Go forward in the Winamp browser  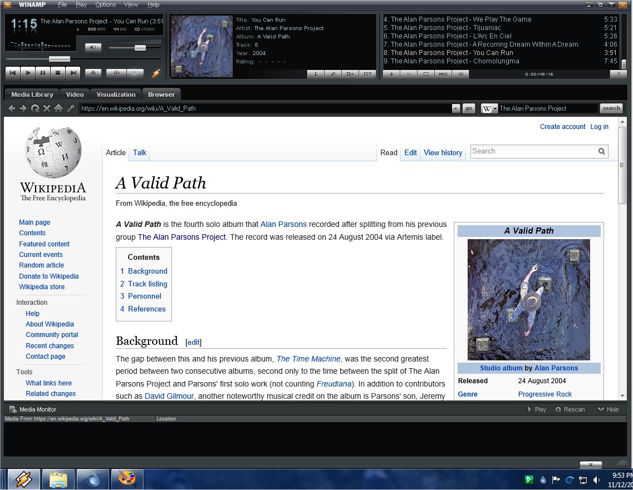[x=23, y=108]
